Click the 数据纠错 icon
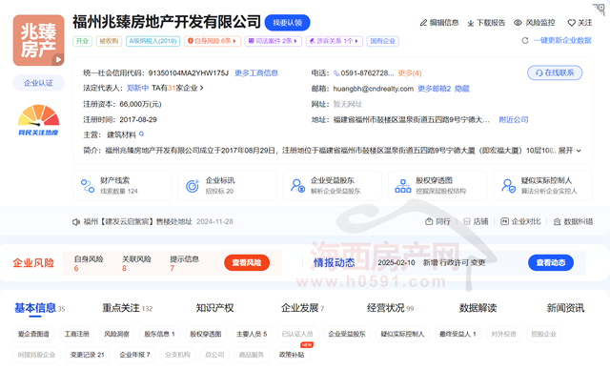610x370 pixels. 557,222
